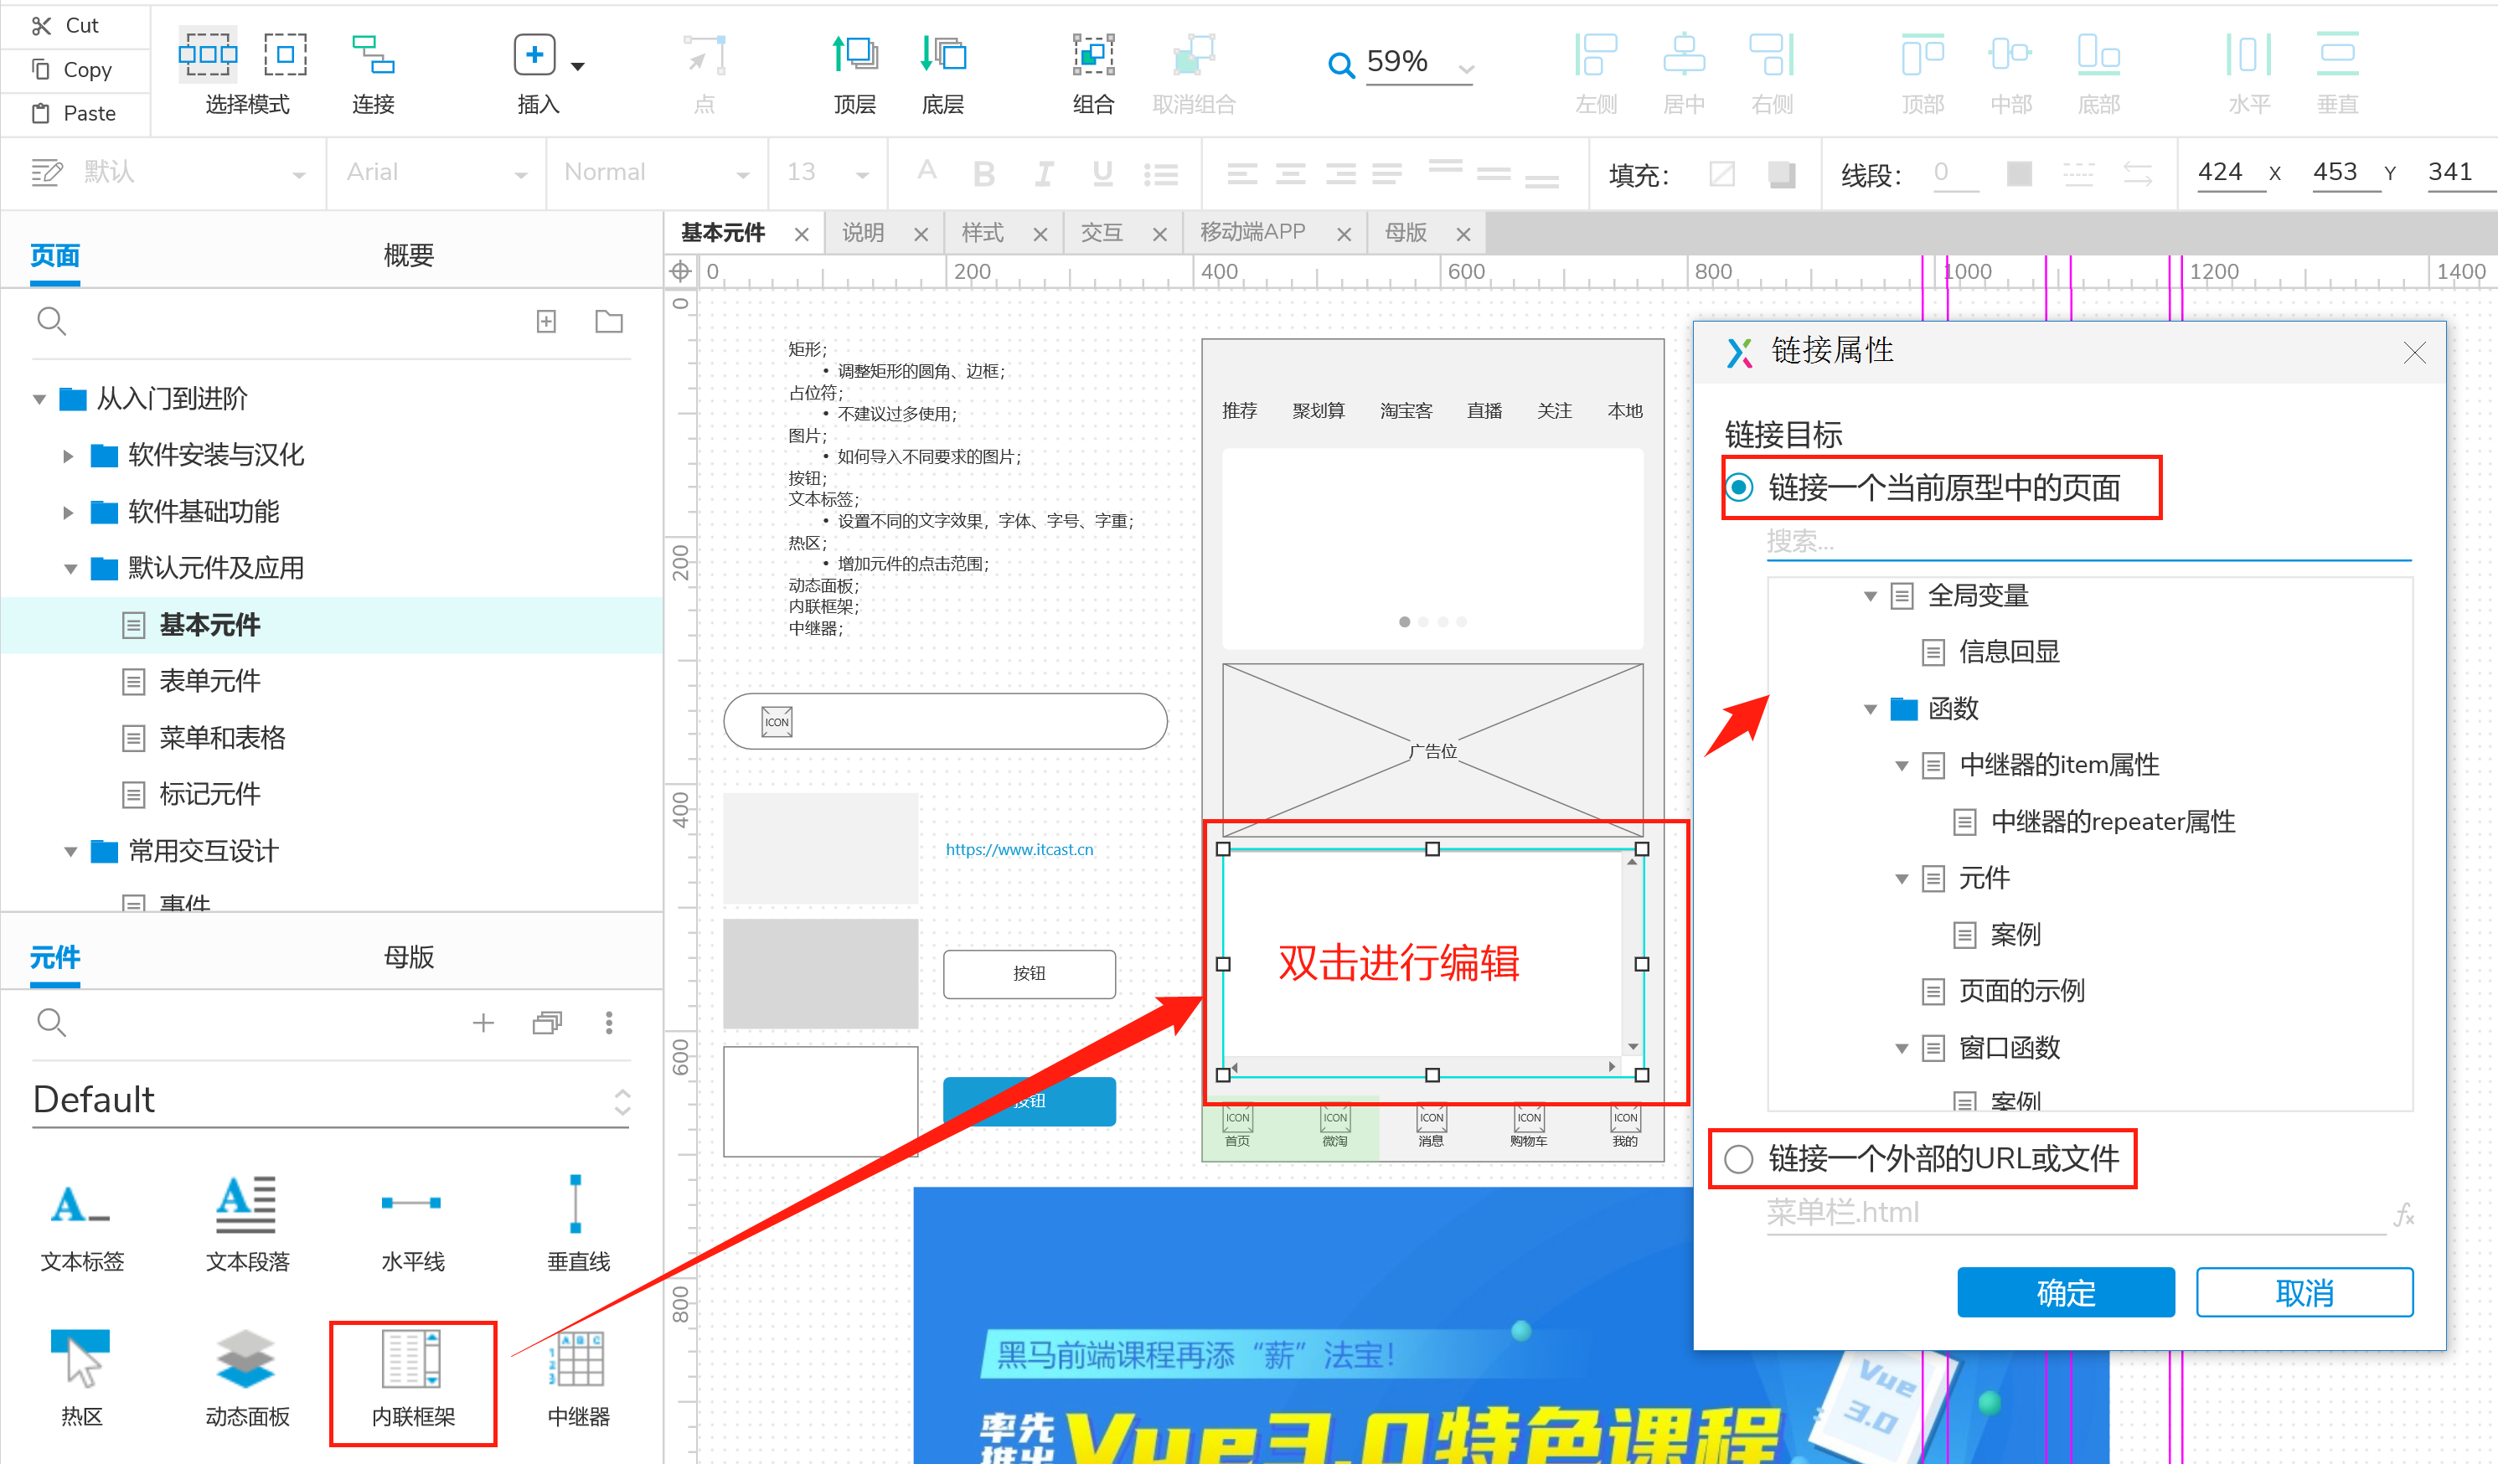Collapse the 函数 folder in link tree
The image size is (2498, 1464).
1870,709
